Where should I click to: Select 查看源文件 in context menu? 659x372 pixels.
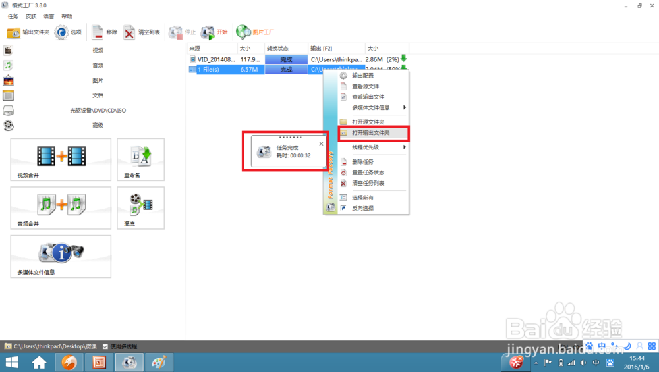(x=373, y=86)
